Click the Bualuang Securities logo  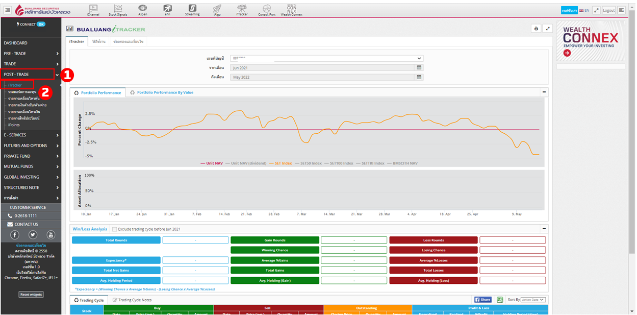pyautogui.click(x=43, y=10)
